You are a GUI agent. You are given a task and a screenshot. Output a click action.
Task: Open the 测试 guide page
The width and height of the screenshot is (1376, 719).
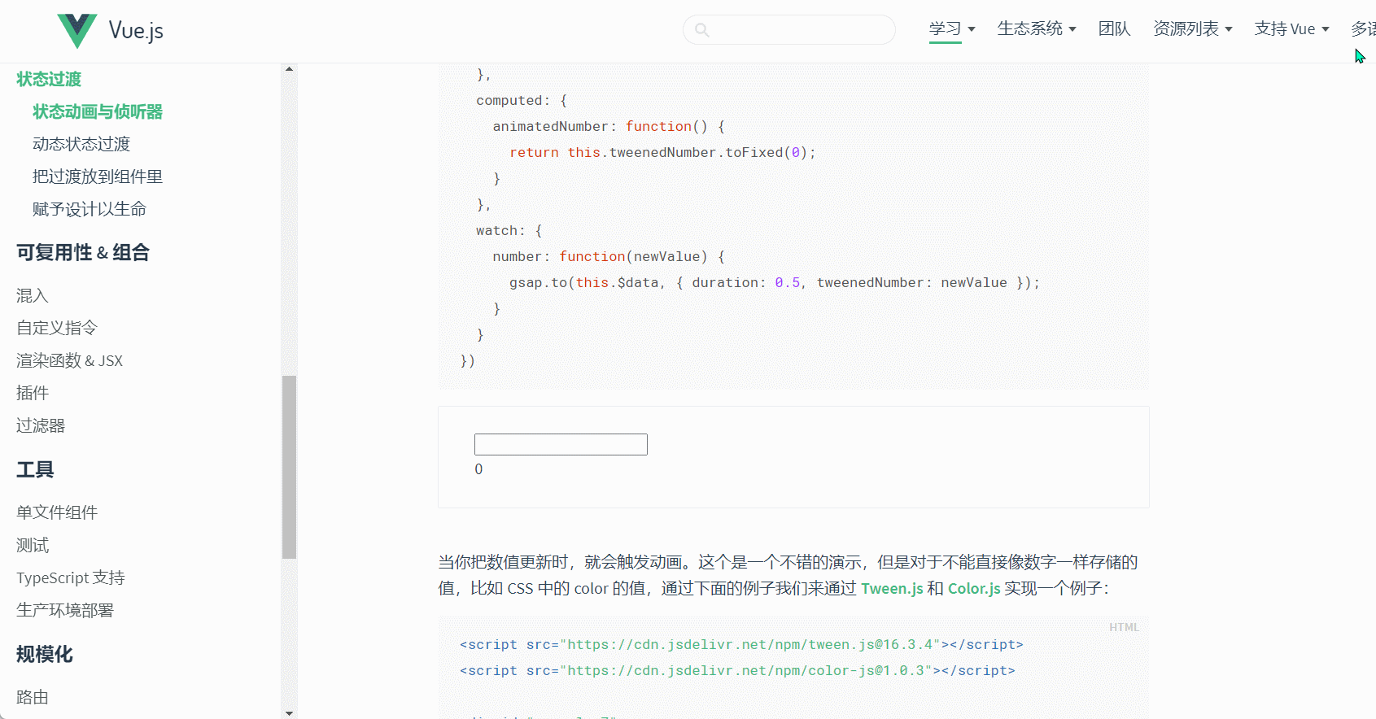point(33,545)
